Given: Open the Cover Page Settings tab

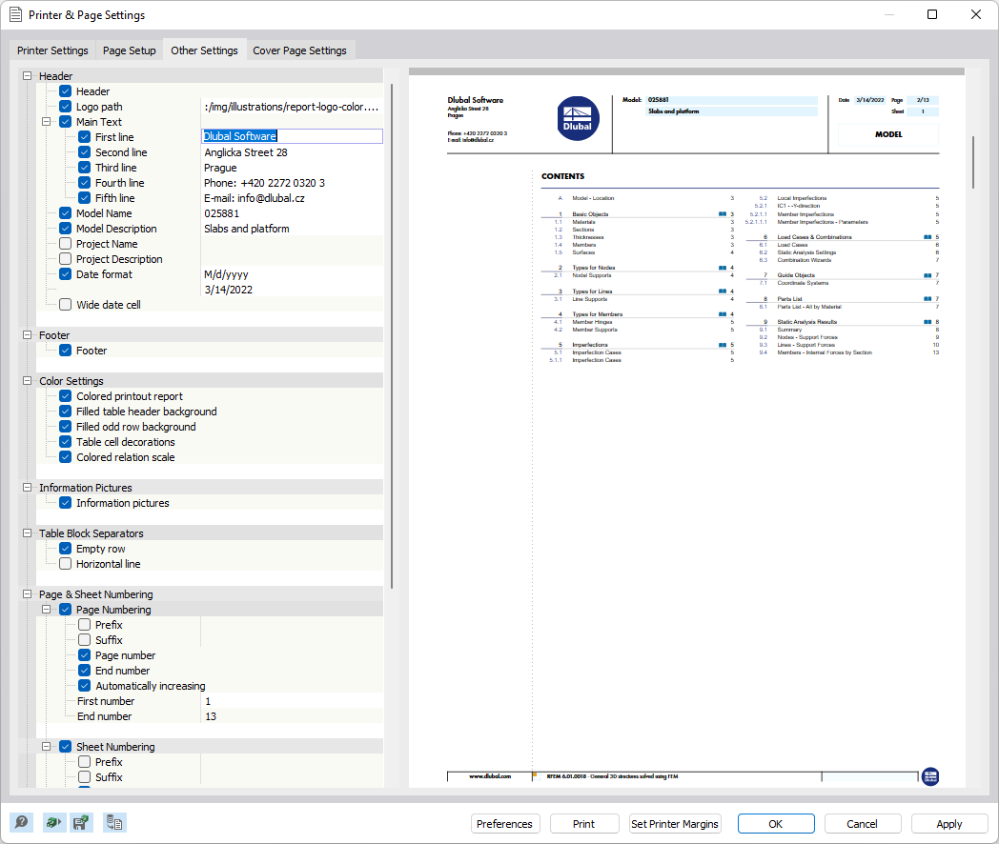Looking at the screenshot, I should 299,50.
